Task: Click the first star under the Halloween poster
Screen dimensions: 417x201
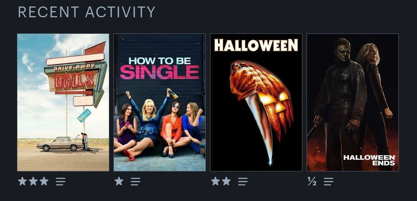Action: pos(216,181)
